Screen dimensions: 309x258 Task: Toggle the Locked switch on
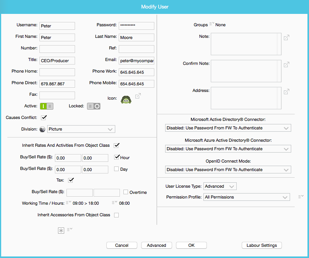[x=94, y=106]
